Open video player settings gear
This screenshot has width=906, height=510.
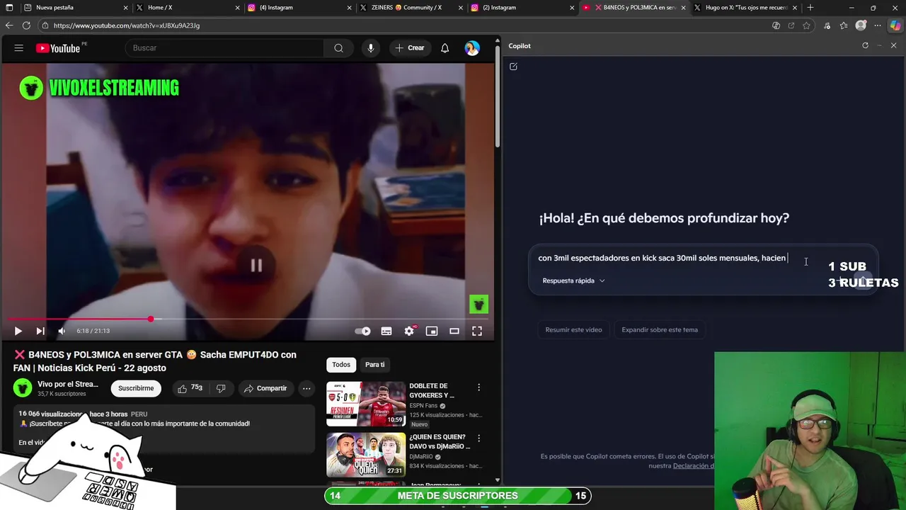point(409,331)
